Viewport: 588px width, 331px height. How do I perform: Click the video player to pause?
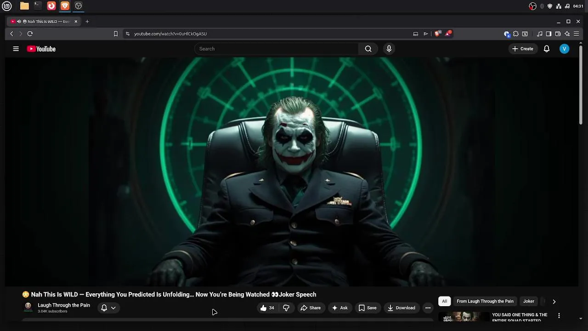coord(292,171)
